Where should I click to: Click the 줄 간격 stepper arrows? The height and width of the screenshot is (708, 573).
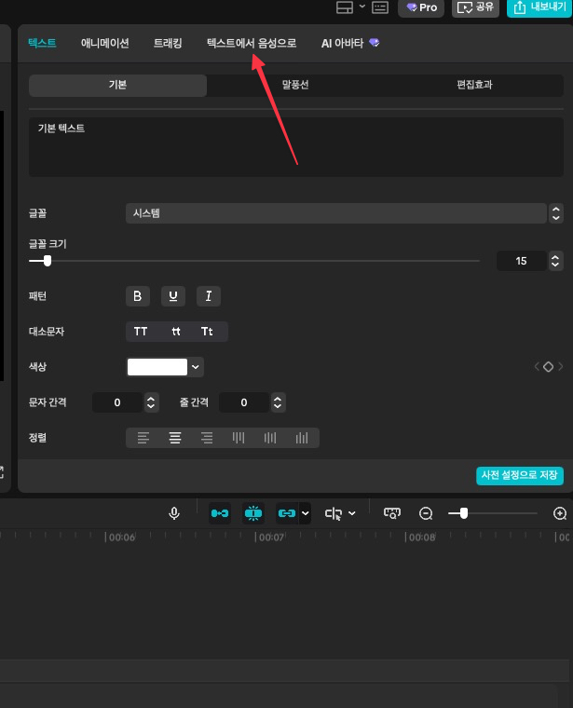click(278, 402)
